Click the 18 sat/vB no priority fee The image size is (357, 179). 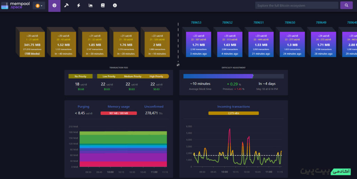(81, 84)
